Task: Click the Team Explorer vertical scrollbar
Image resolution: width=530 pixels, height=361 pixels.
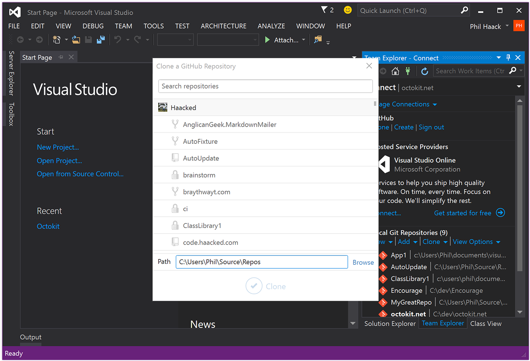Action: coord(520,188)
